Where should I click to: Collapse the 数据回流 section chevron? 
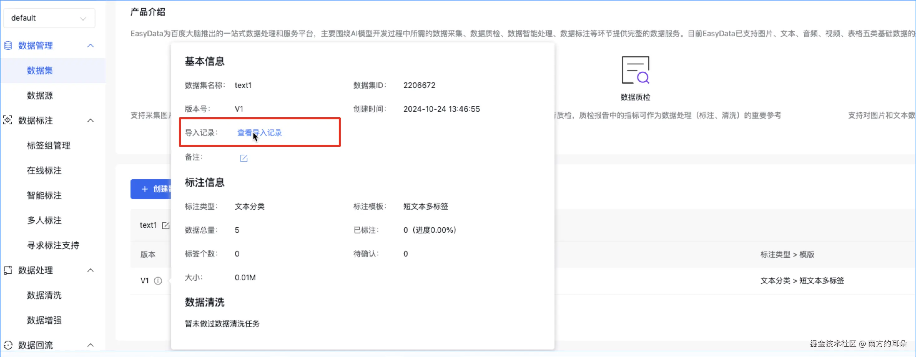pyautogui.click(x=90, y=345)
